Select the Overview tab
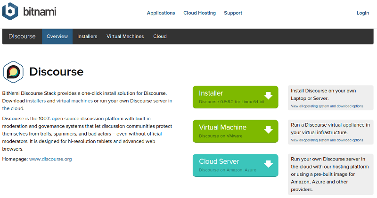 point(57,37)
